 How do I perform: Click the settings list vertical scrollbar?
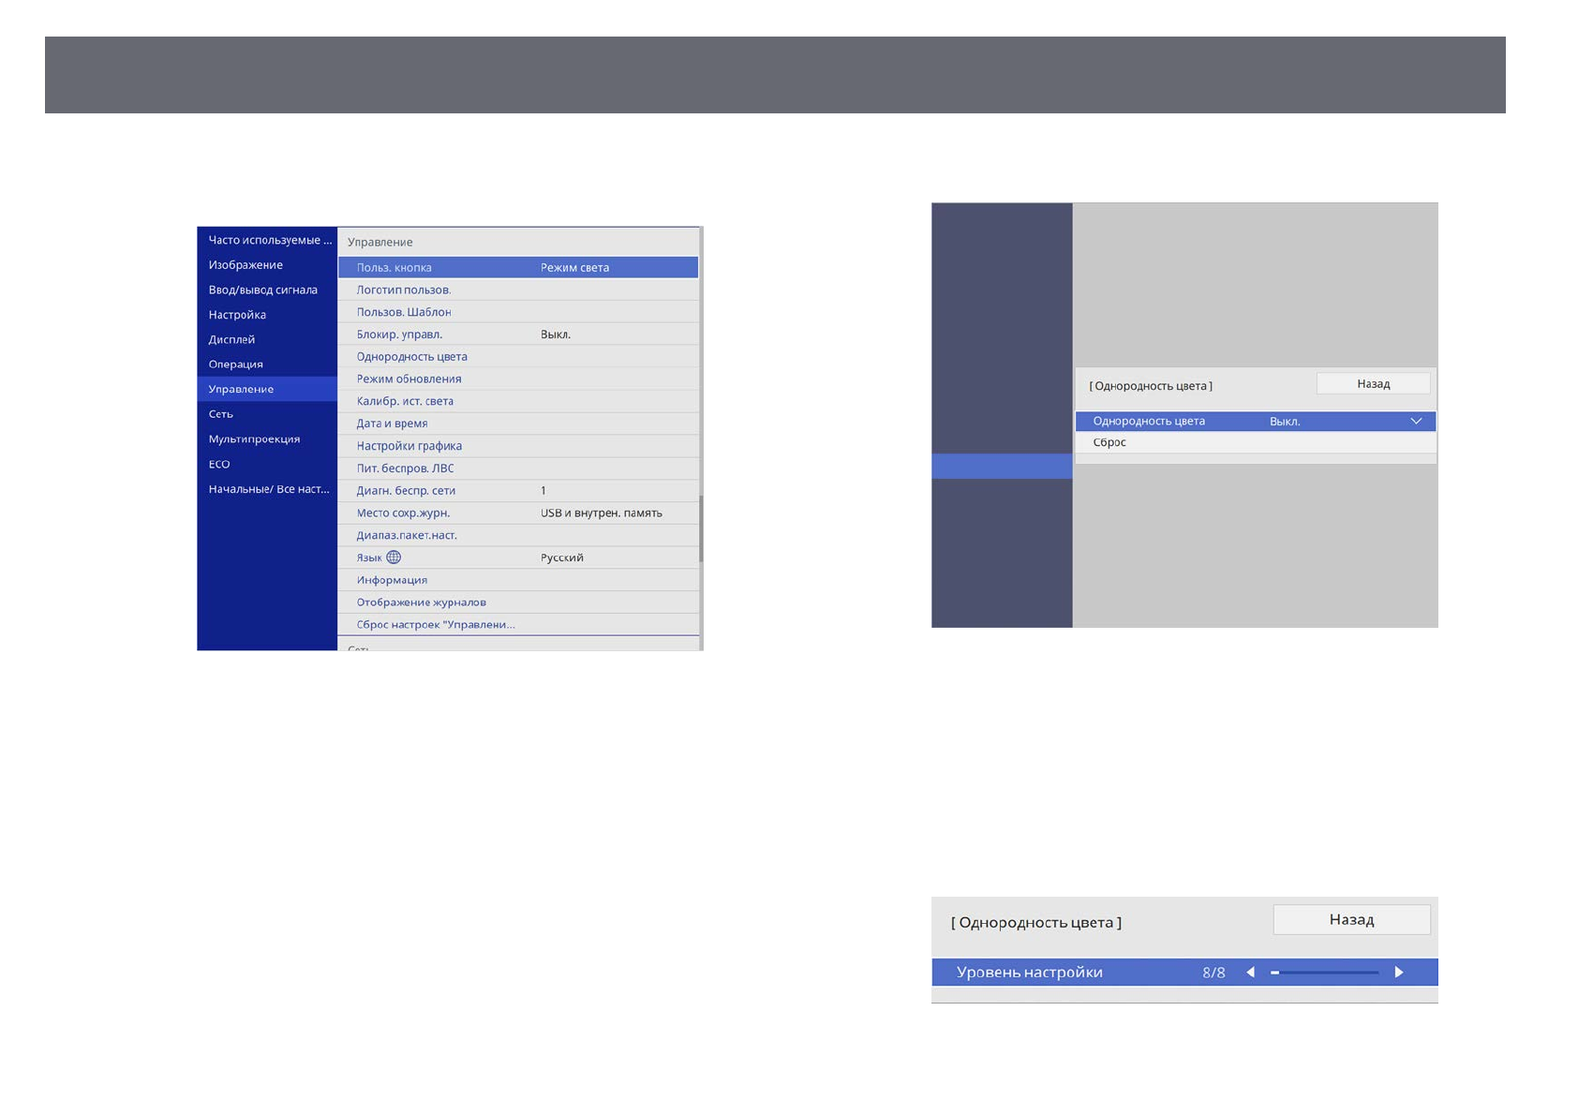(701, 529)
